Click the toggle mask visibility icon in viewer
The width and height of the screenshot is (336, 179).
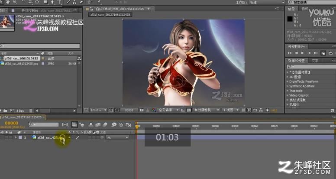click(117, 110)
